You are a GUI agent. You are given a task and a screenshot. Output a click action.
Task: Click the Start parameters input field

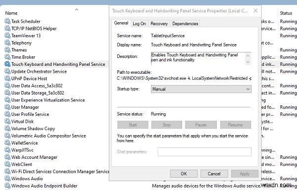tap(204, 152)
